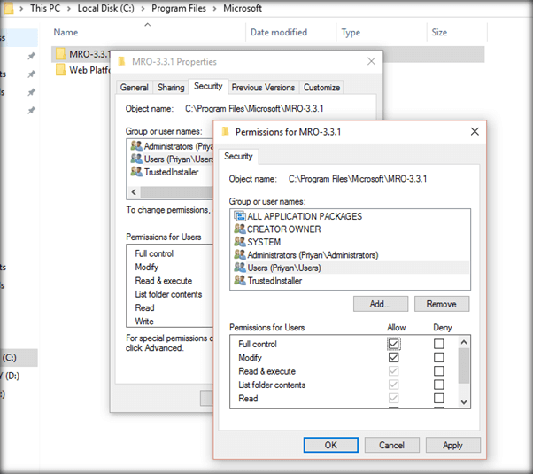The height and width of the screenshot is (474, 533).
Task: Expand breadcrumb chevron after Local Disk (C:)
Action: point(143,9)
